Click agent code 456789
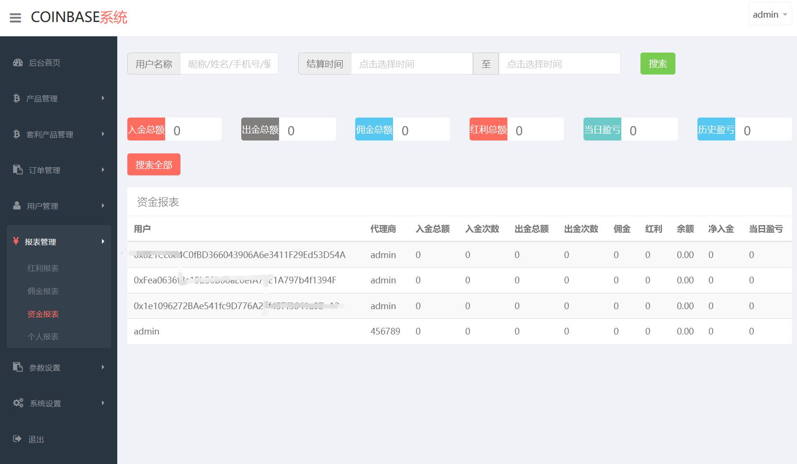Screen dimensions: 797x464 [x=385, y=331]
